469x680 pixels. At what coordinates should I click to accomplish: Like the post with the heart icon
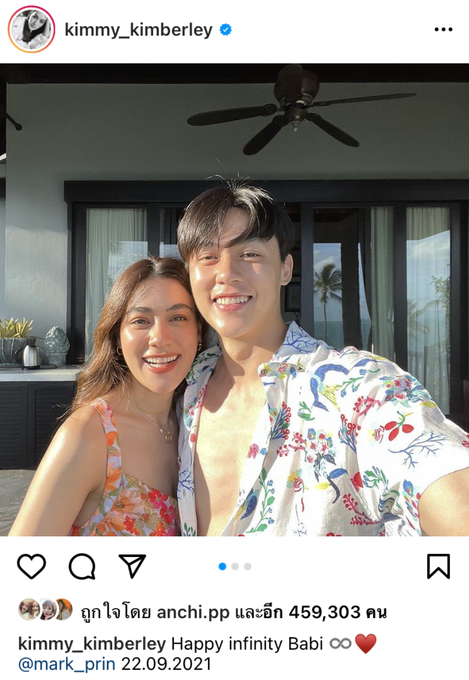point(31,567)
